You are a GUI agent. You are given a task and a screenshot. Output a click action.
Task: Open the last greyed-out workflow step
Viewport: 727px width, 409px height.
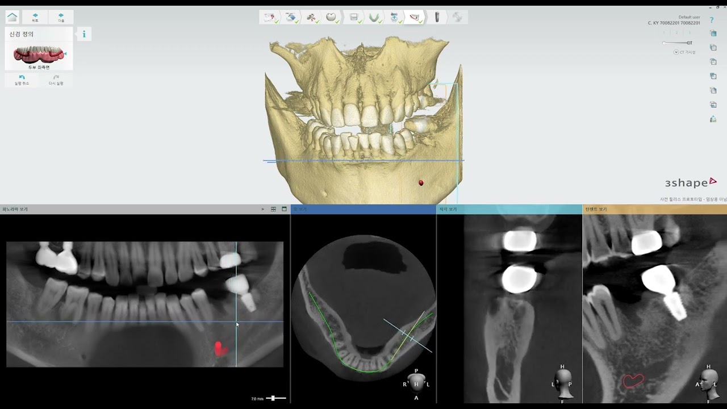(x=457, y=17)
